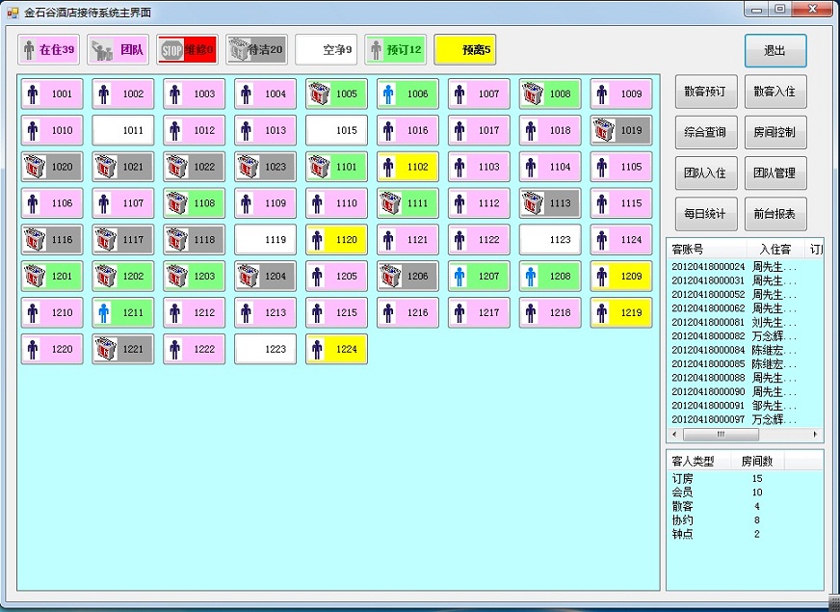
Task: Select dirty room 1221 bucket icon
Action: point(106,349)
